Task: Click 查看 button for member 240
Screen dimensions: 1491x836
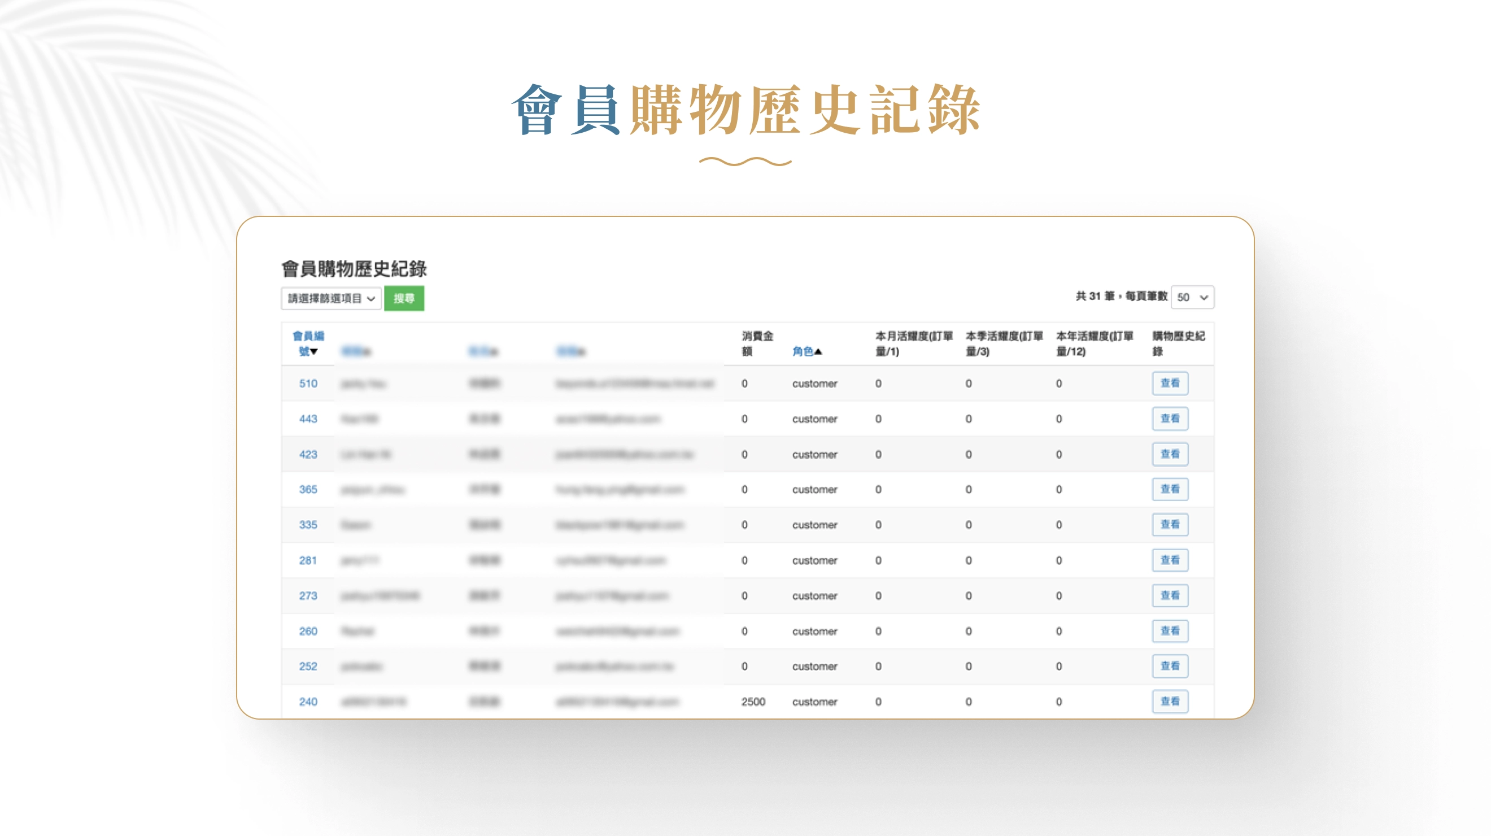Action: coord(1170,701)
